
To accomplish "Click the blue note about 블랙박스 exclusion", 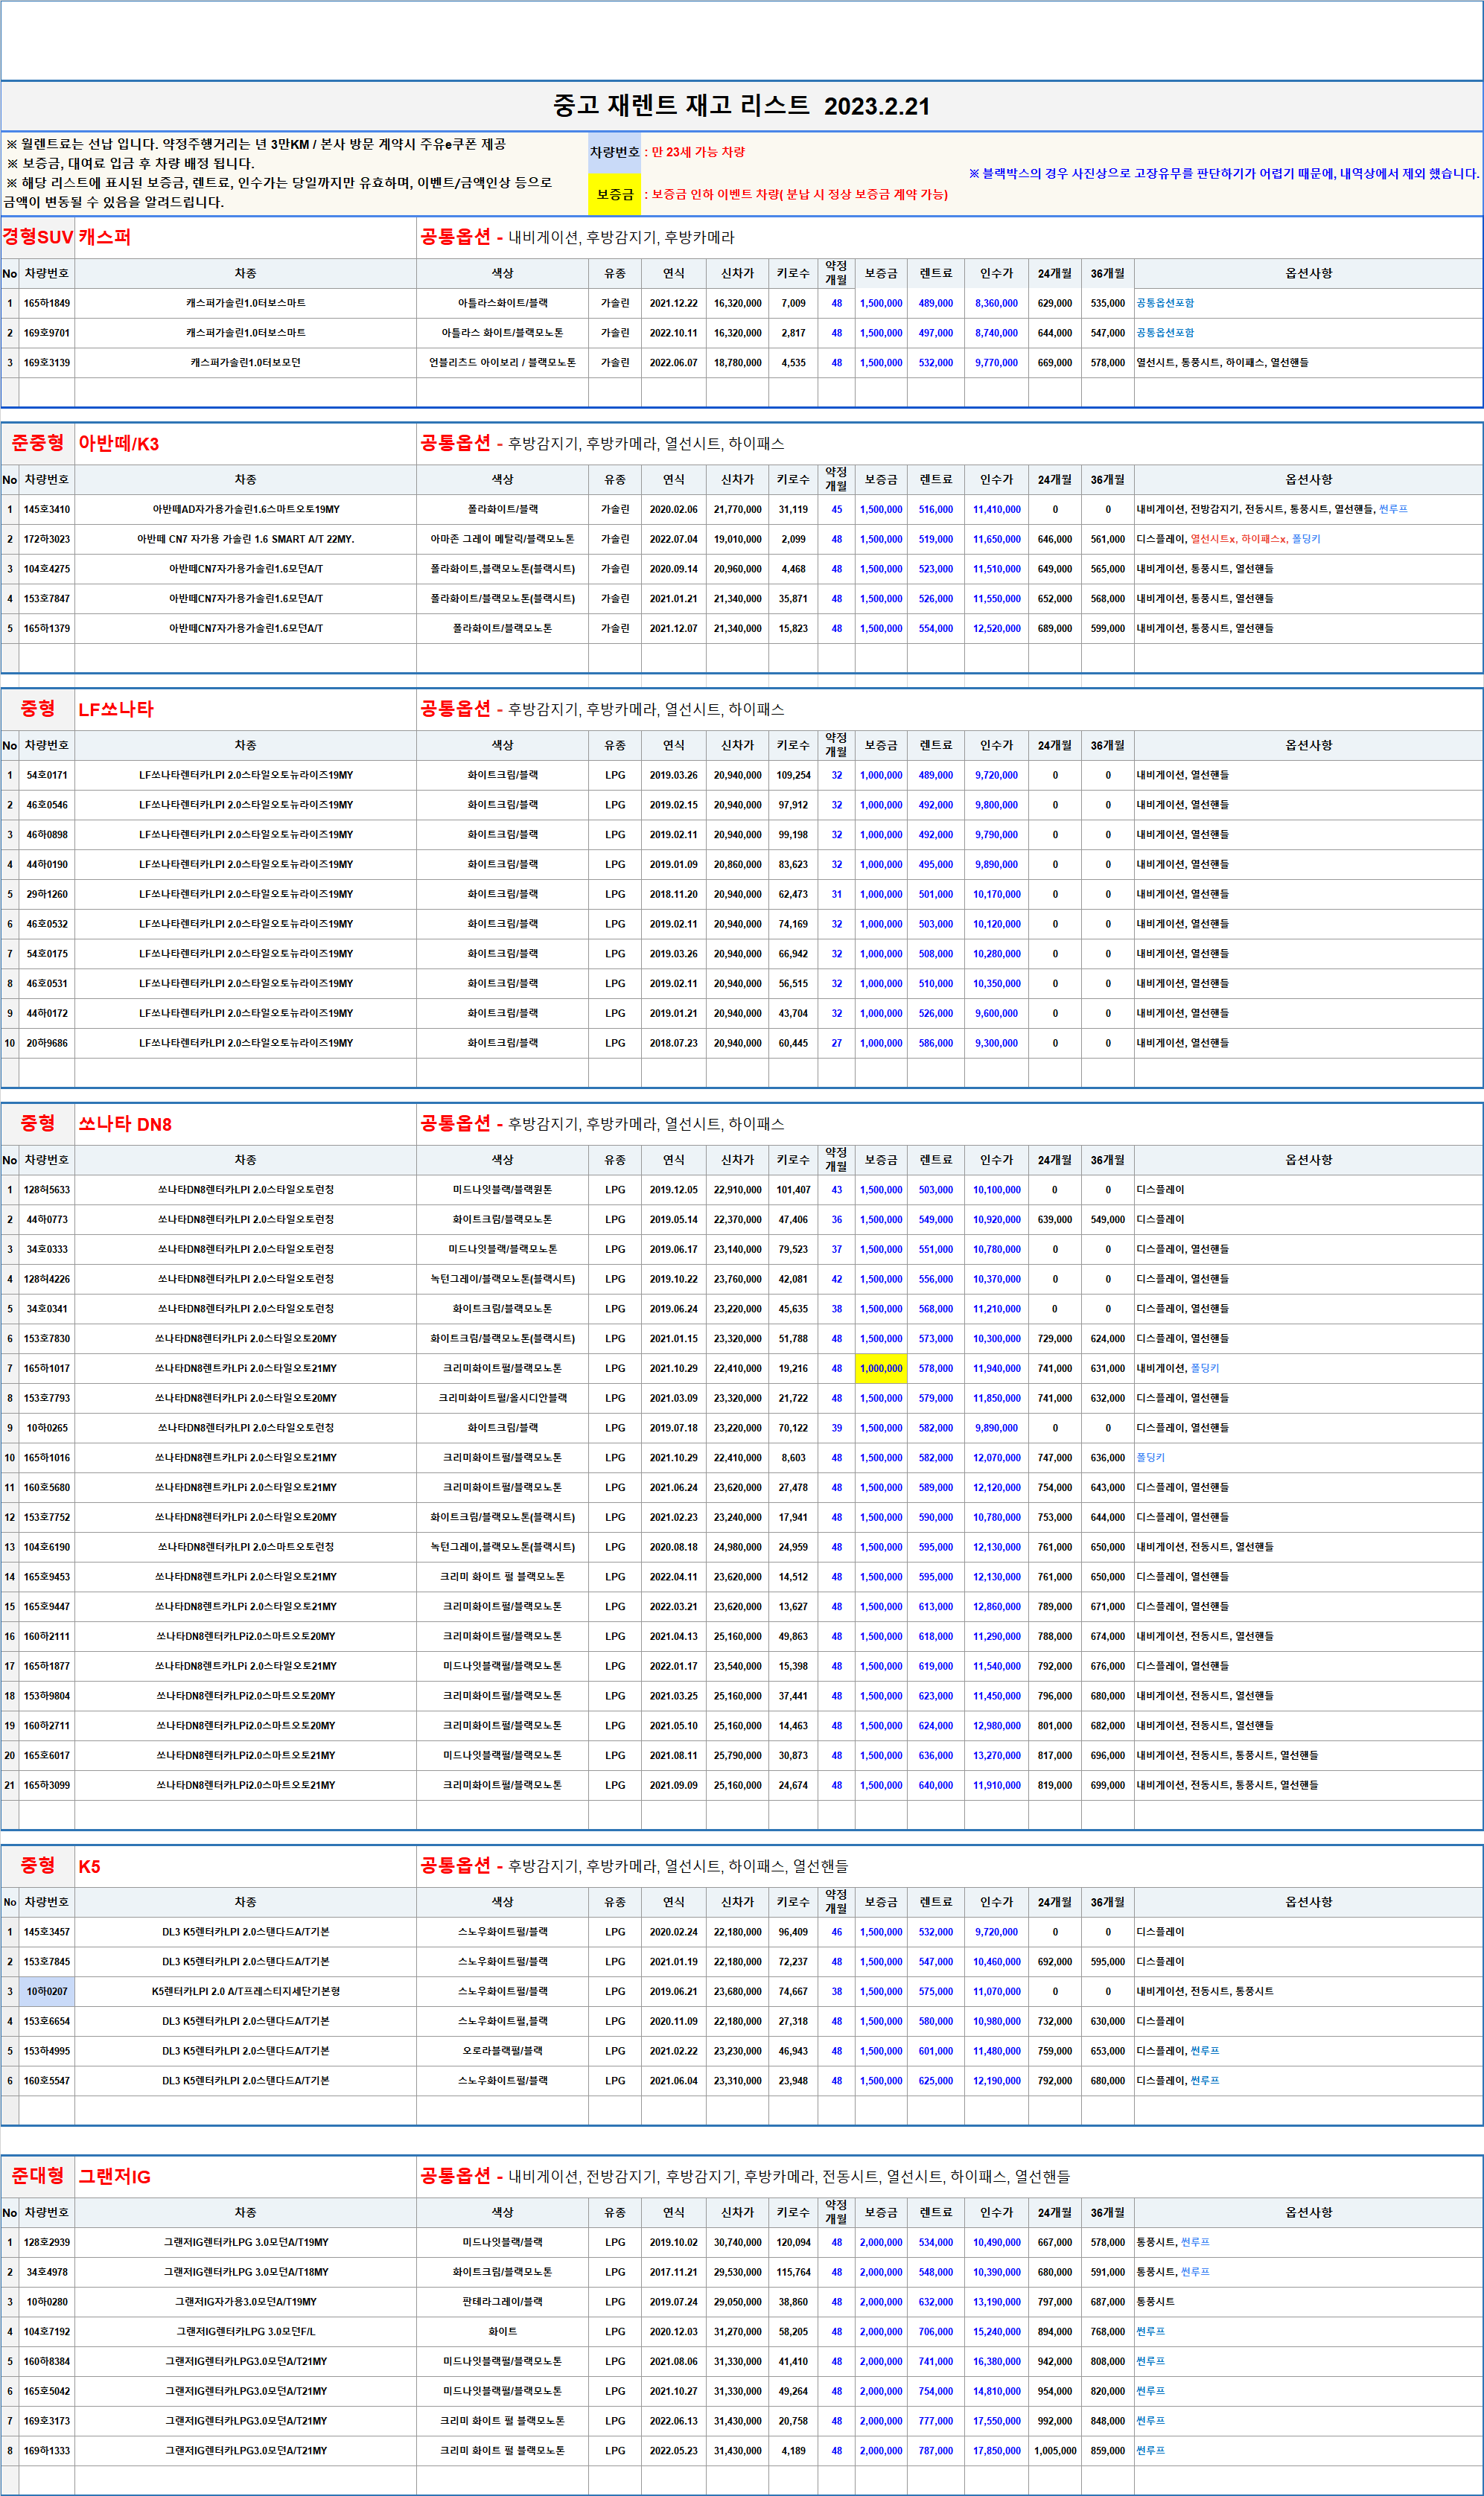I will [x=1223, y=173].
